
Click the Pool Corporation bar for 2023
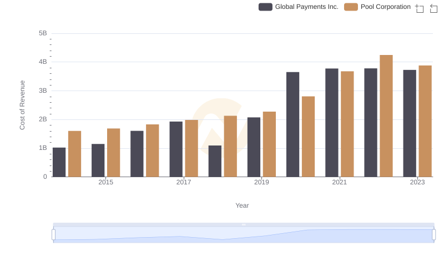425,121
